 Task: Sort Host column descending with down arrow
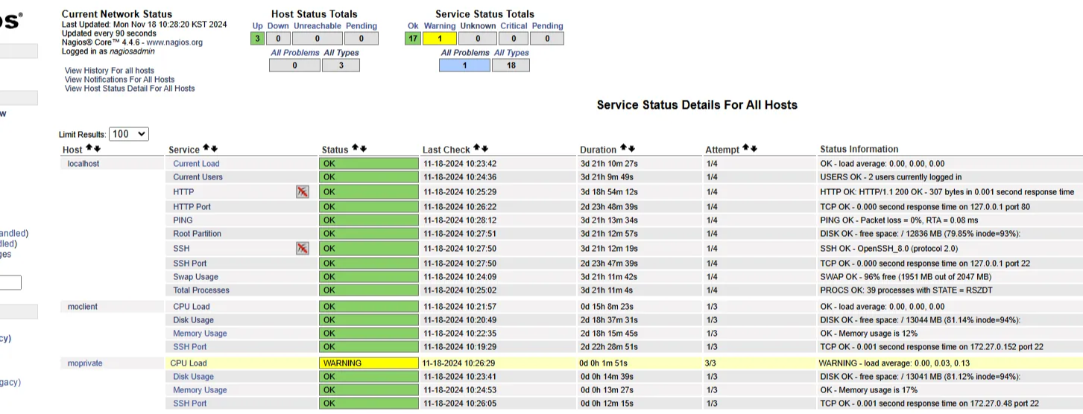click(97, 149)
